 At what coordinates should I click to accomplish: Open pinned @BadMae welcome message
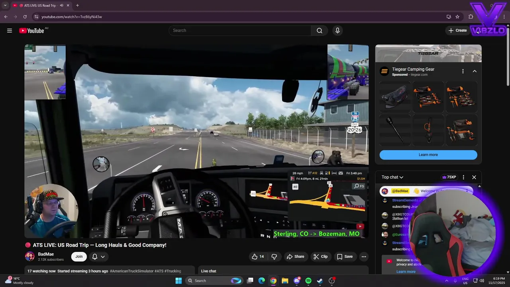[426, 191]
